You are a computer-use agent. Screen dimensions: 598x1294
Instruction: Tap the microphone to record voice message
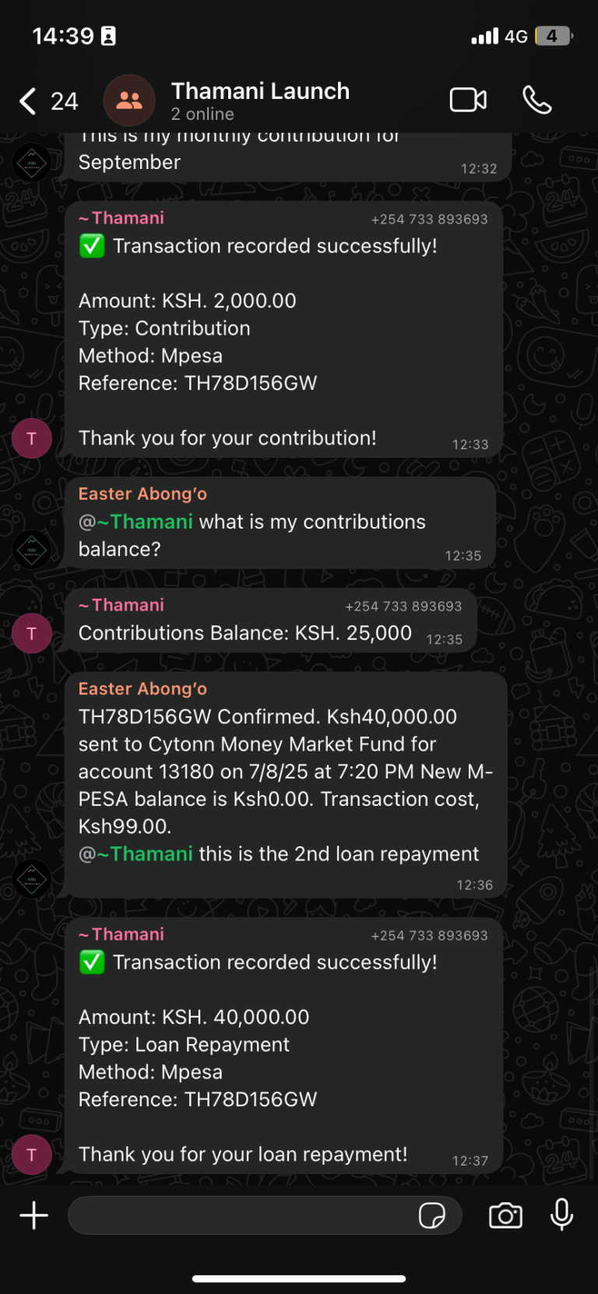pos(561,1215)
